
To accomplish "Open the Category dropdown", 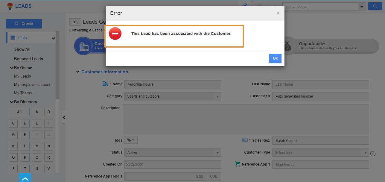I will 217,96.
